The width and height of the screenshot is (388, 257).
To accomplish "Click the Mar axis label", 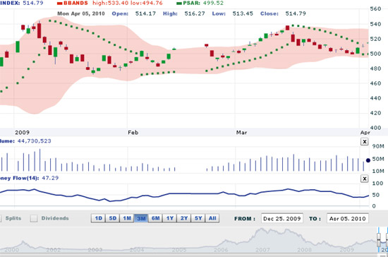I will 241,133.
